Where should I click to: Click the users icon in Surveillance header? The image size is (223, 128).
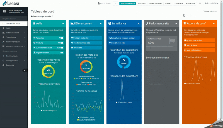coord(110,24)
